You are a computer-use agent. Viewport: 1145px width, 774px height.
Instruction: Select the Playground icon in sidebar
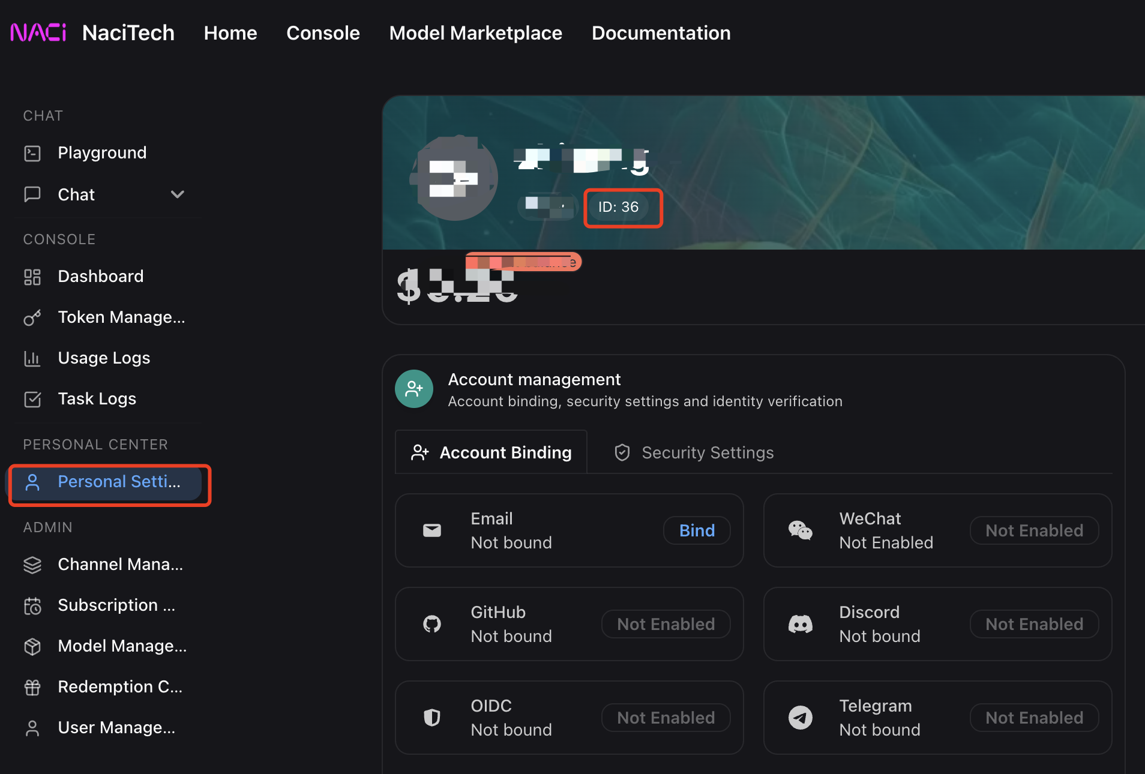pos(32,153)
